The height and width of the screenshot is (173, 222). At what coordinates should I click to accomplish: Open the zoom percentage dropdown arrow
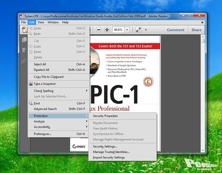pos(127,30)
